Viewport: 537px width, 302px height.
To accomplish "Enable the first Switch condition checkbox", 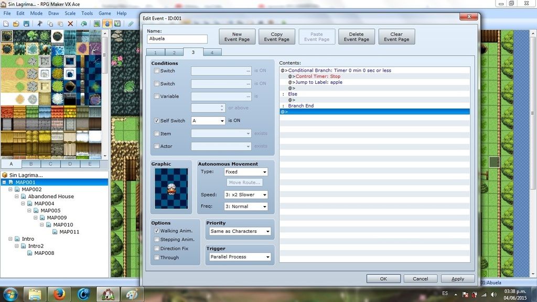I will click(157, 71).
